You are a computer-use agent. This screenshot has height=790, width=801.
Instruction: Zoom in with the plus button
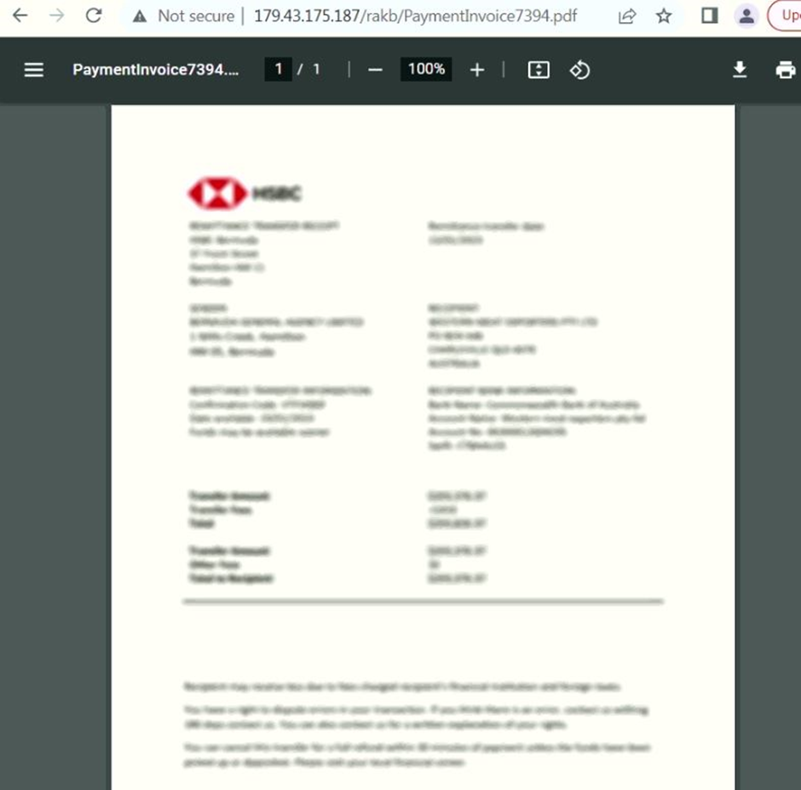[477, 70]
